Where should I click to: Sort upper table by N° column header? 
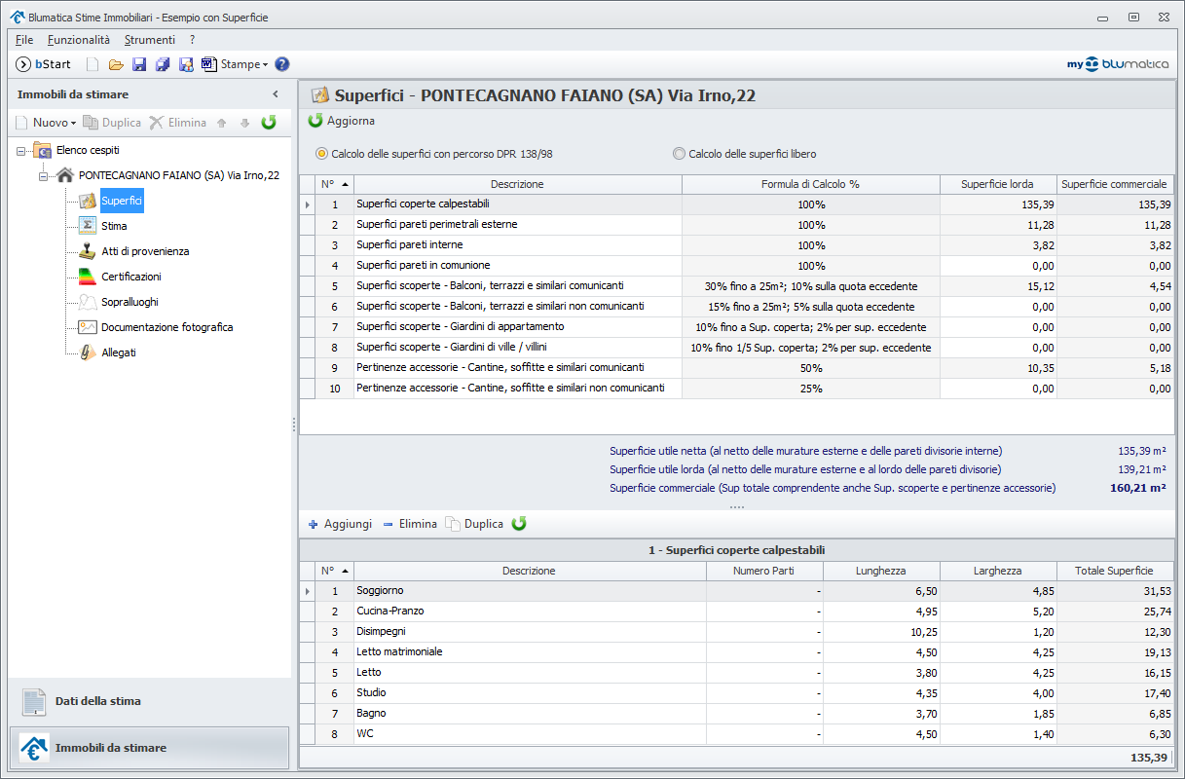[335, 184]
